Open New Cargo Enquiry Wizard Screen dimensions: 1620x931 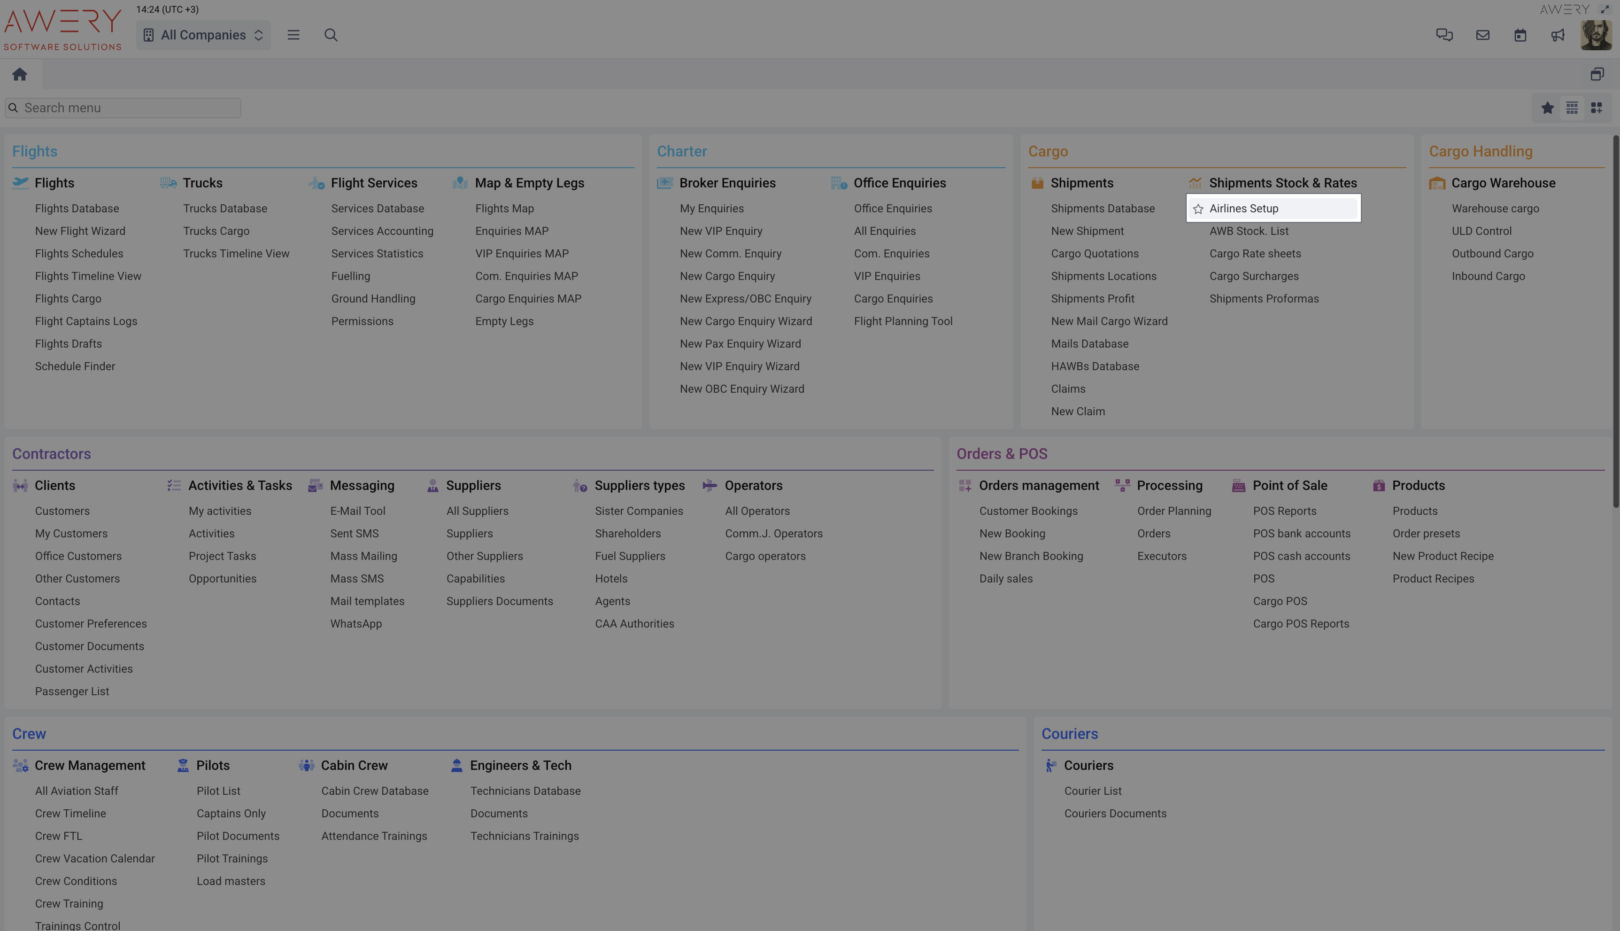pyautogui.click(x=746, y=321)
